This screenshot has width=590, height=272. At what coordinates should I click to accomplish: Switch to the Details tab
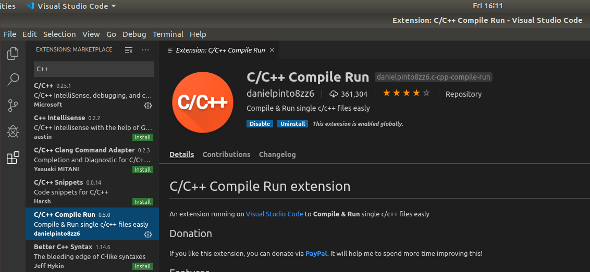point(182,154)
